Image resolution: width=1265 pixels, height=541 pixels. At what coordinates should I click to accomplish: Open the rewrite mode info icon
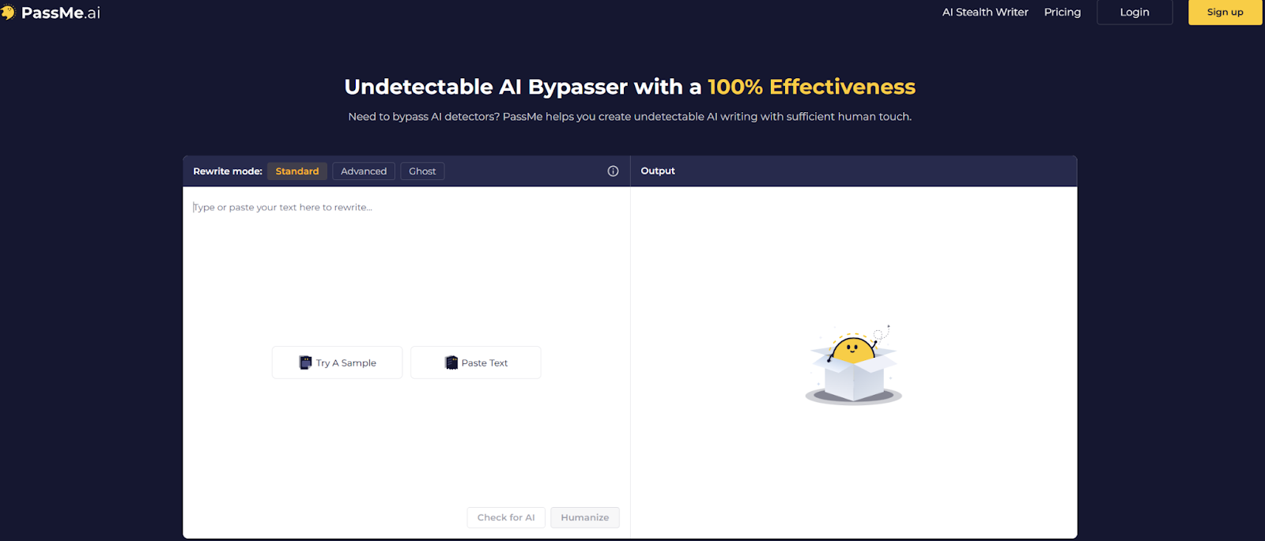[613, 171]
